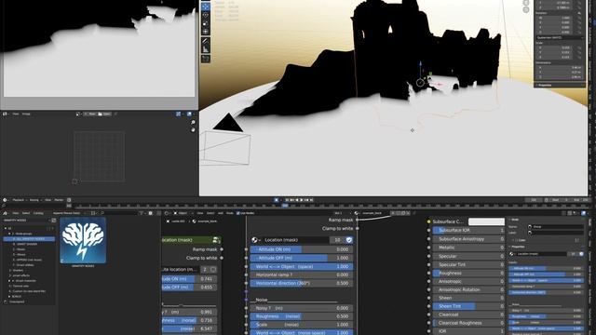Expand the Color subpanel in Node sidebar
Image resolution: width=596 pixels, height=335 pixels.
pos(513,240)
